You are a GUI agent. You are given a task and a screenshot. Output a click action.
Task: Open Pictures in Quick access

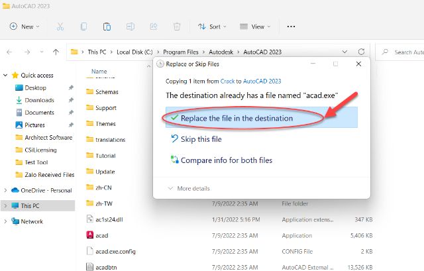[34, 125]
